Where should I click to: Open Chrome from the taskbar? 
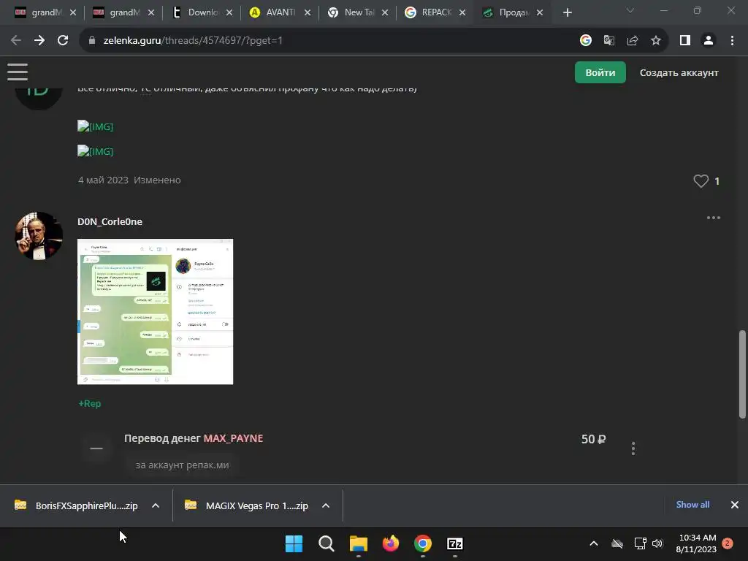coord(423,543)
